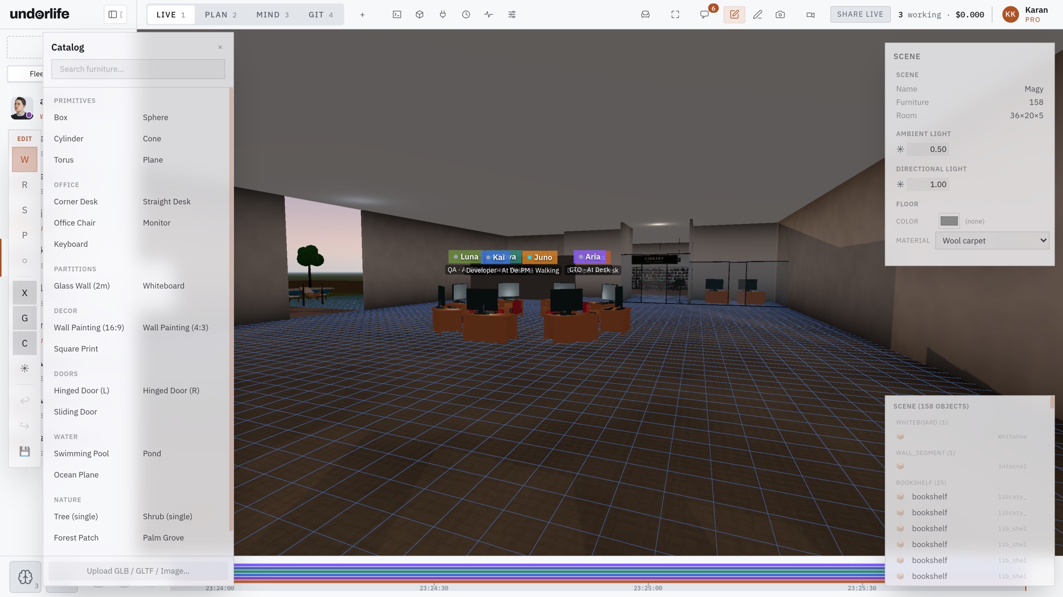This screenshot has width=1063, height=597.
Task: Open the sliders settings icon
Action: click(x=512, y=14)
